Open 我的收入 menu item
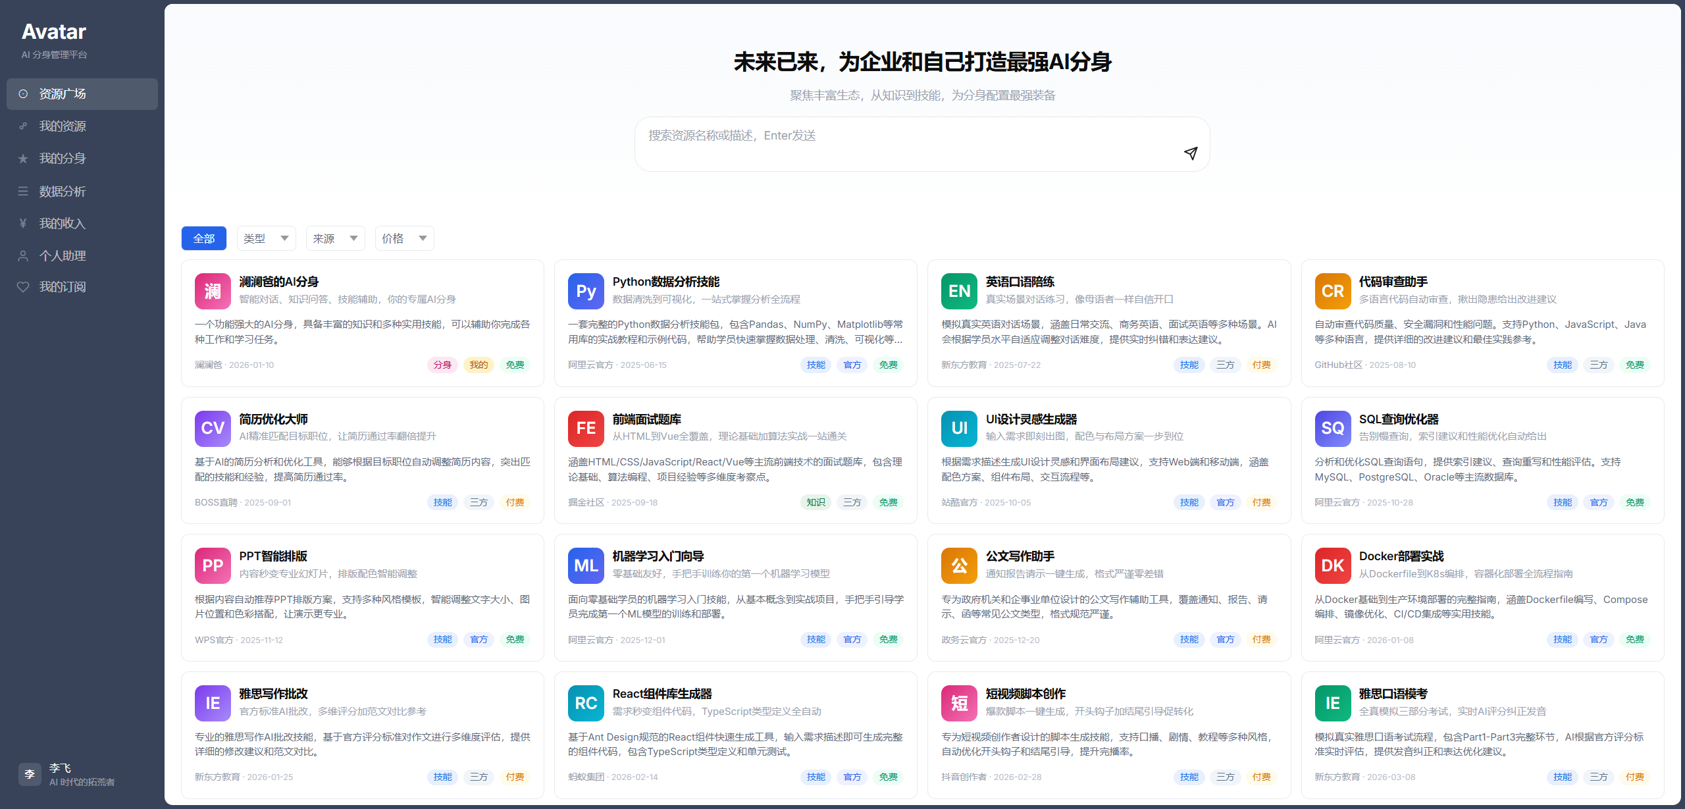Image resolution: width=1685 pixels, height=809 pixels. coord(82,224)
